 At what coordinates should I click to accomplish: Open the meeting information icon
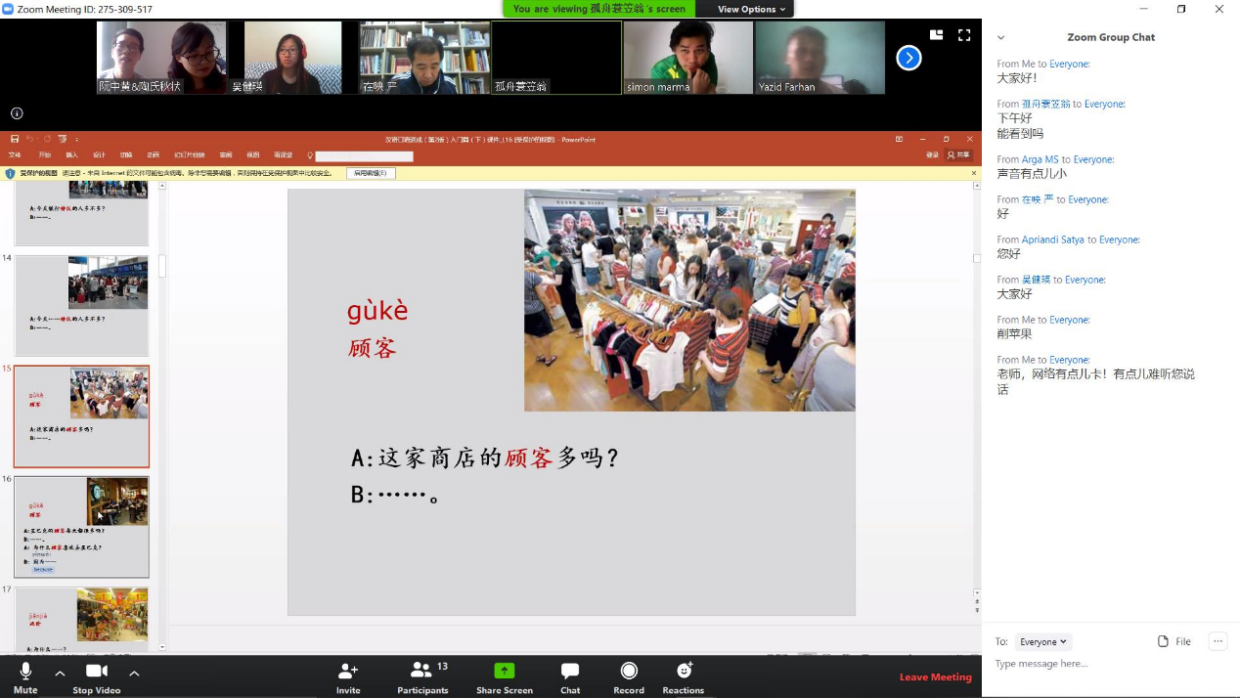17,113
